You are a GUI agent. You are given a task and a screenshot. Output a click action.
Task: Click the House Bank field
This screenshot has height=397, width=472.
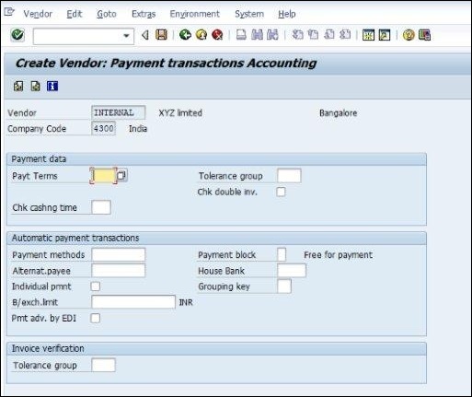click(292, 271)
